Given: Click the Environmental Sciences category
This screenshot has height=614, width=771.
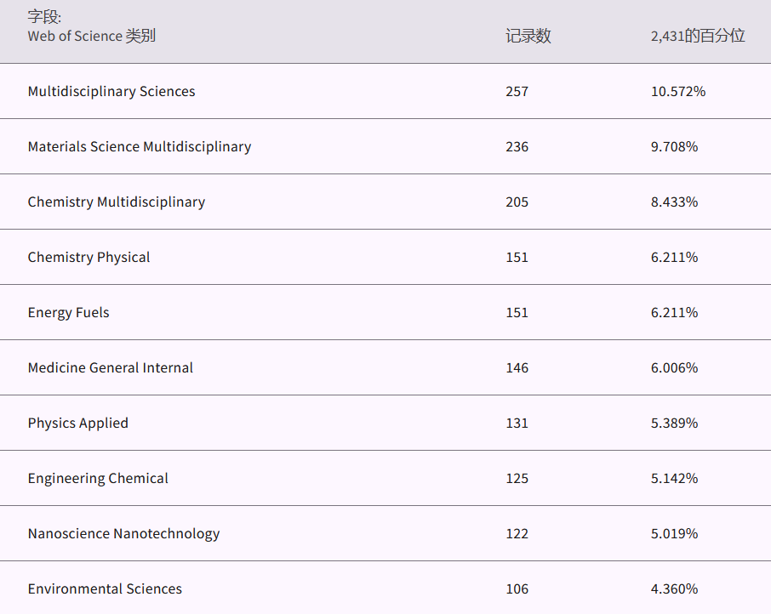Looking at the screenshot, I should [105, 588].
